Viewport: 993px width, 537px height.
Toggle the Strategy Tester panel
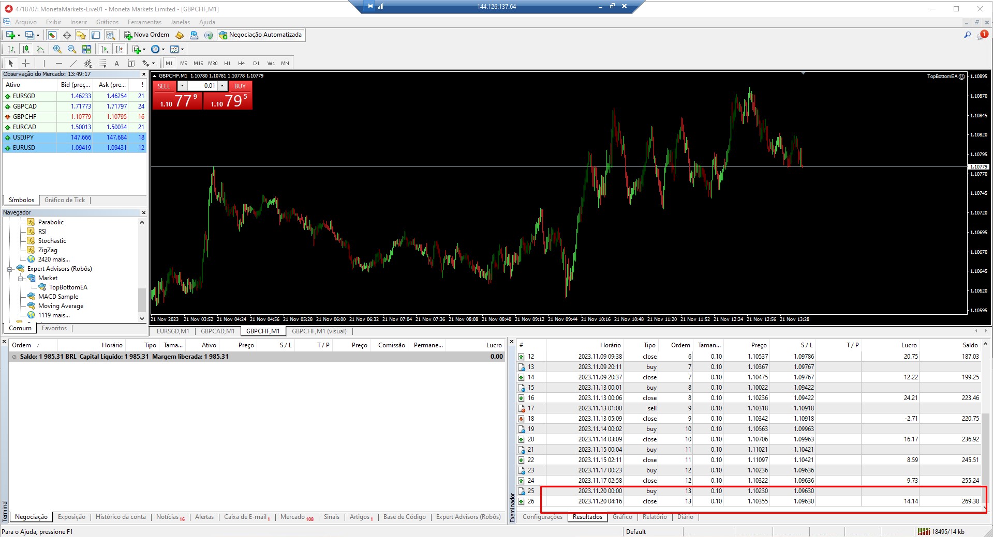tap(110, 35)
